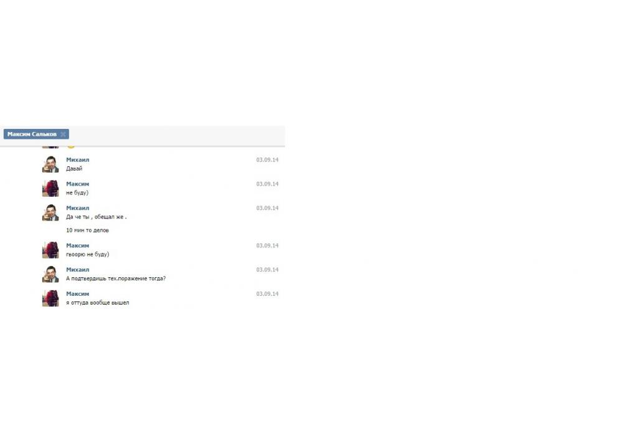This screenshot has width=623, height=436.
Task: Click the date beside "Да че ты" message
Action: tap(267, 208)
